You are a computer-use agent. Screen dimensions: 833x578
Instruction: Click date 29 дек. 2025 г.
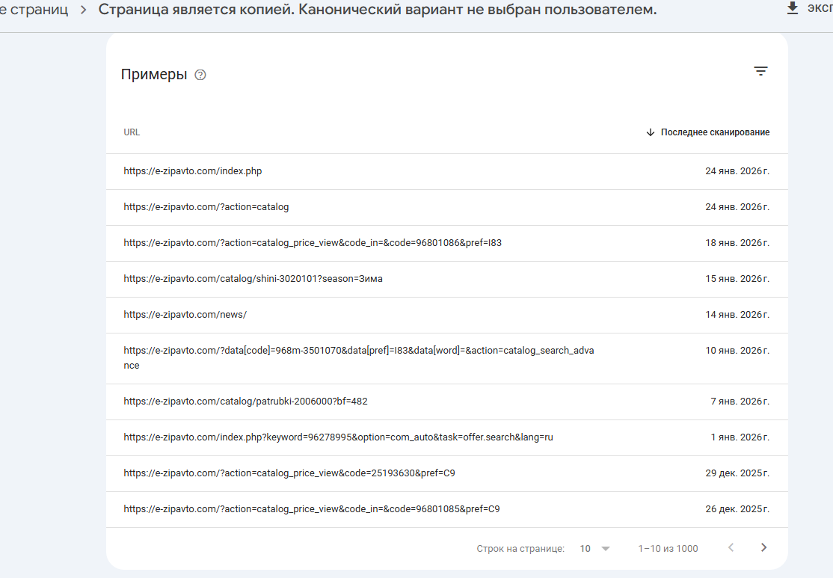point(737,473)
